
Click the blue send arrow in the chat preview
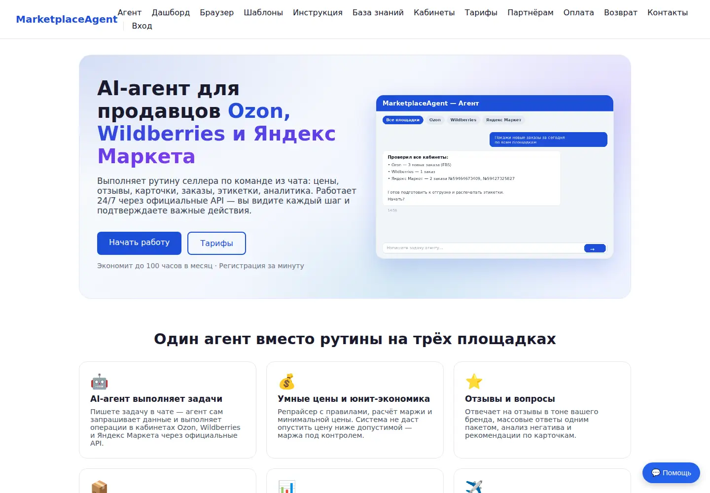click(595, 248)
